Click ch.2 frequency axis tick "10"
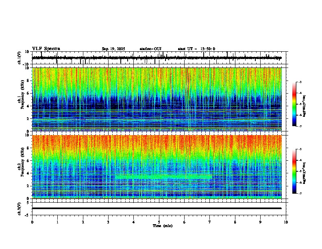The image size is (322, 249). click(27, 135)
